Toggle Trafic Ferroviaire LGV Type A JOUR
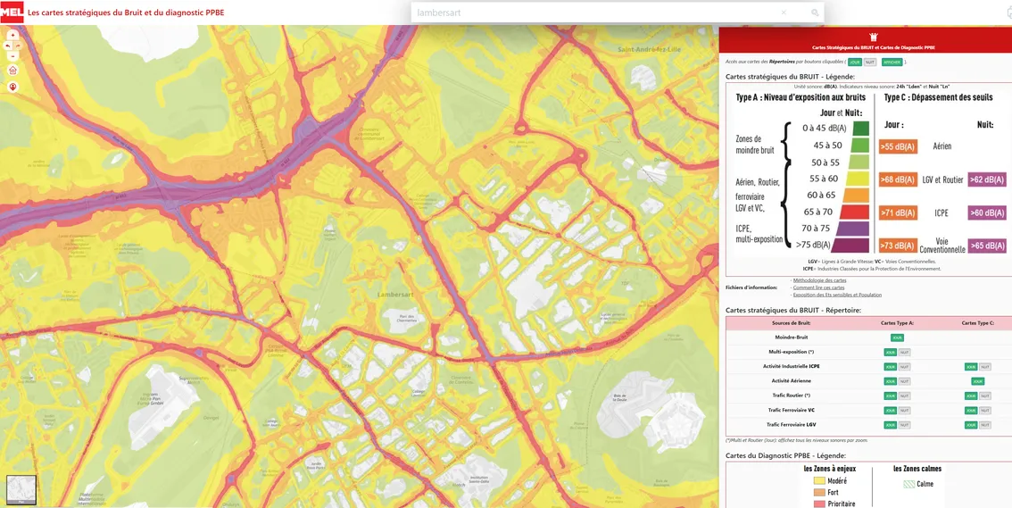1012x508 pixels. [890, 425]
